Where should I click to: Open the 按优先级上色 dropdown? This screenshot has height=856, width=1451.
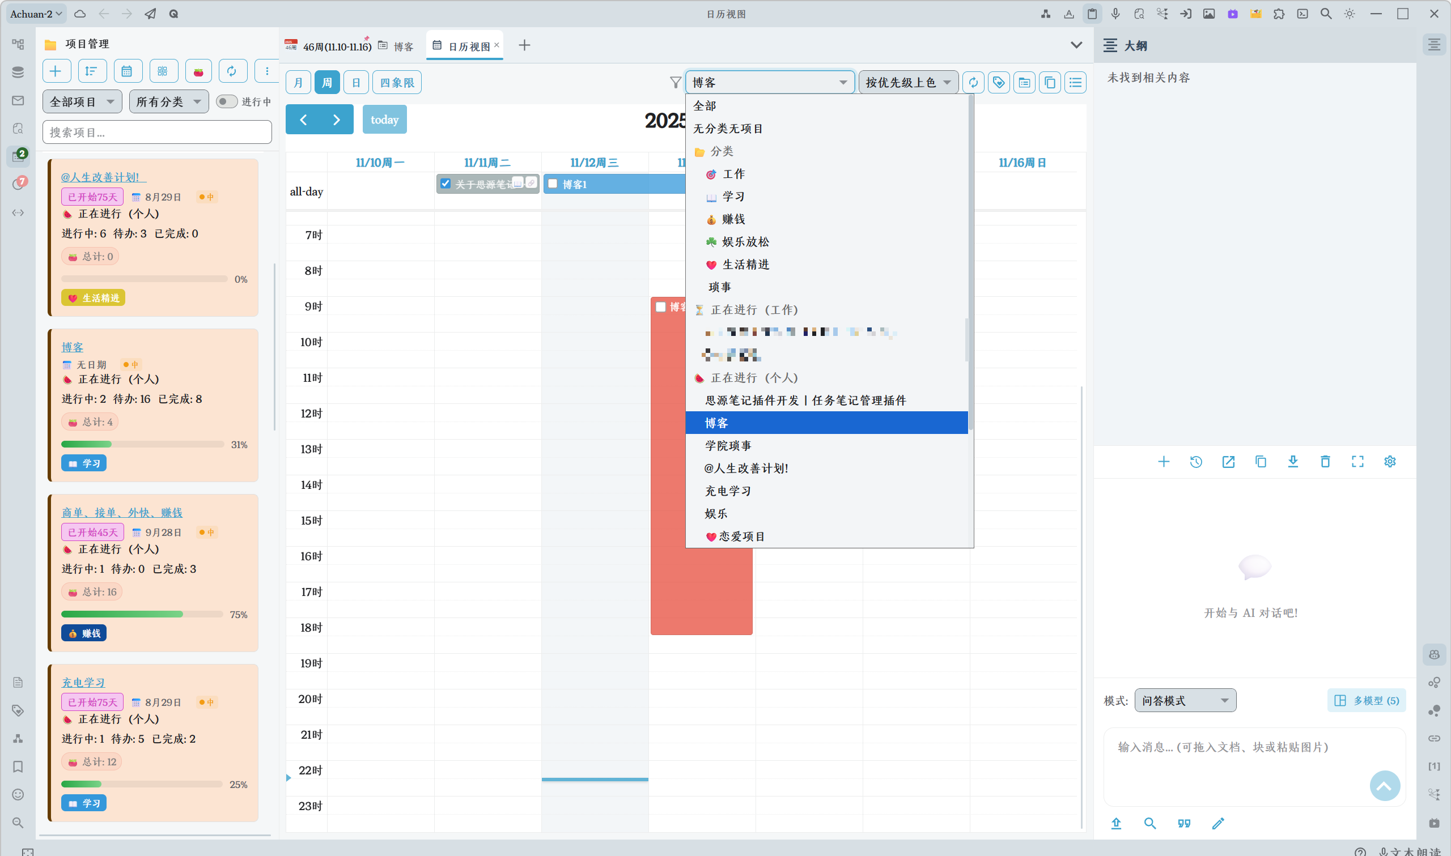coord(907,83)
